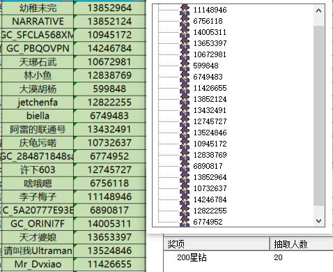Click spreadsheet cell Mr_Dvxiao
This screenshot has width=333, height=272.
tap(38, 264)
